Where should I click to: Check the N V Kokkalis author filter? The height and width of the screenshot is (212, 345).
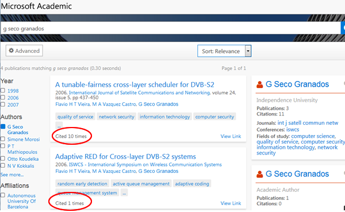[x=3, y=165]
